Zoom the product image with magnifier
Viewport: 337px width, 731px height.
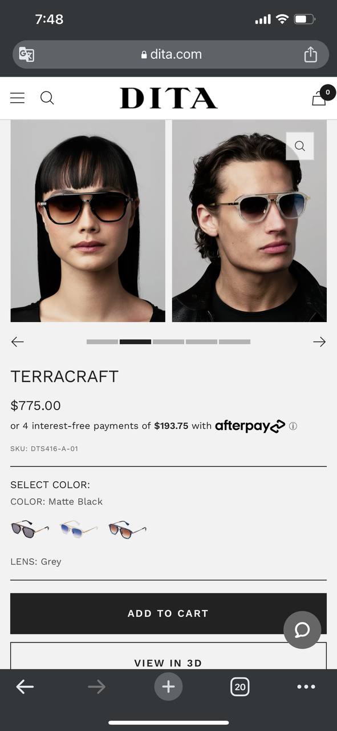click(x=300, y=146)
